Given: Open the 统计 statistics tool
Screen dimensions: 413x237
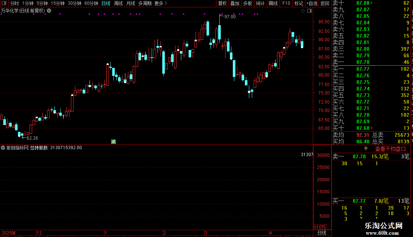Looking at the screenshot, I should click(x=260, y=3).
